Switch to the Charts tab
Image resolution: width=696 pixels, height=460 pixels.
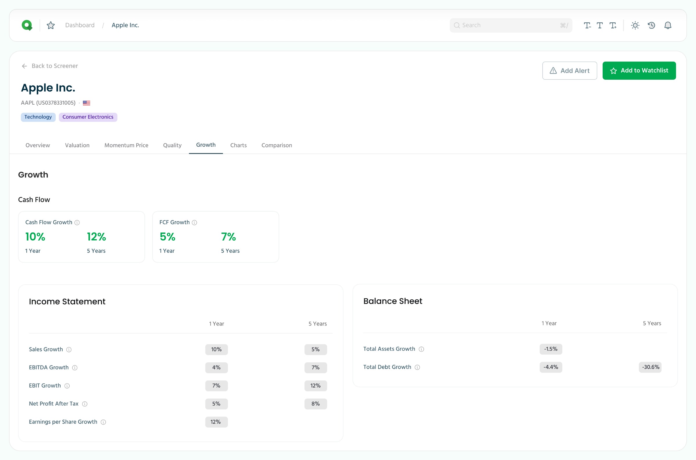pyautogui.click(x=239, y=145)
